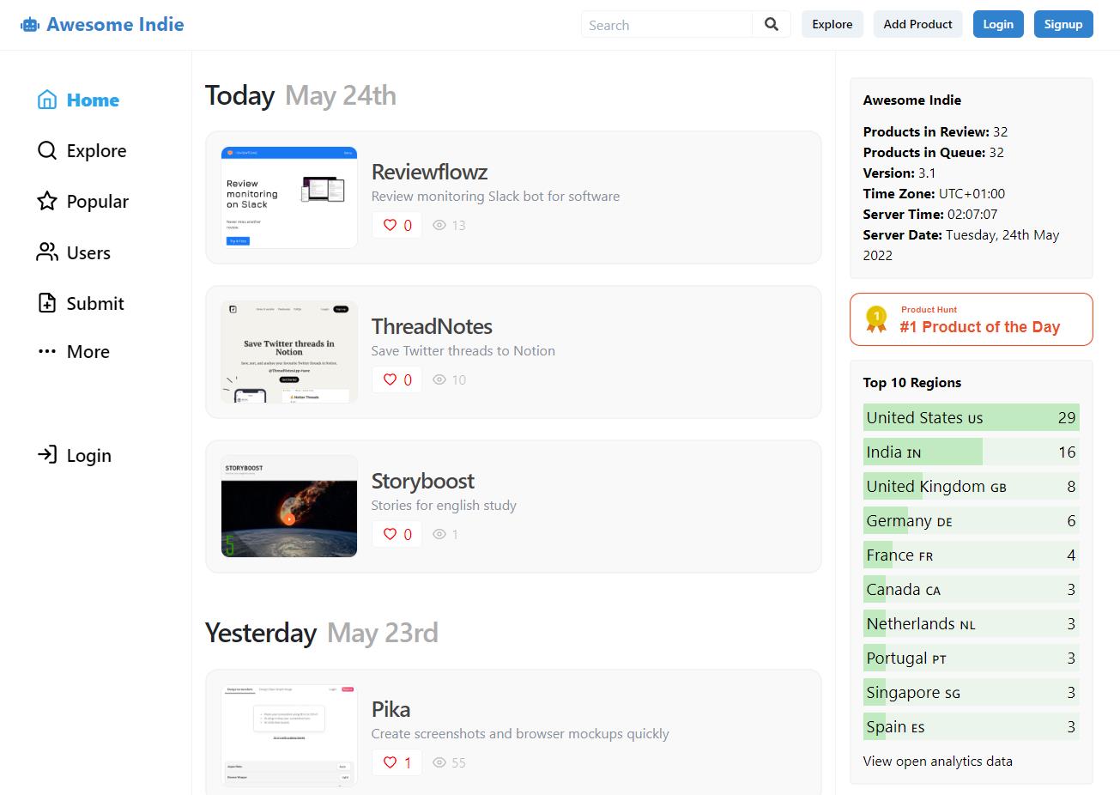Click the Reviewflowz thumbnail image

(289, 197)
